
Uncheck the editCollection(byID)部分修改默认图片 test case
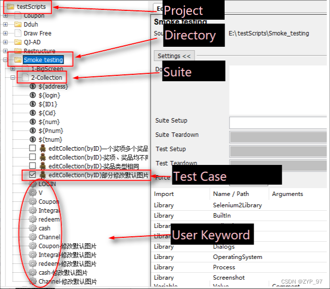[x=33, y=175]
